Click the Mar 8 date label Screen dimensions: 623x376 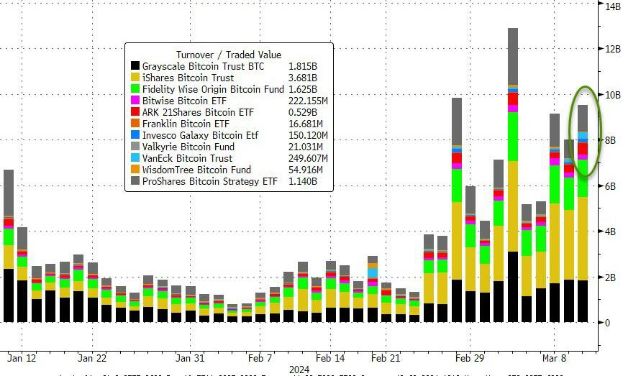coord(554,358)
